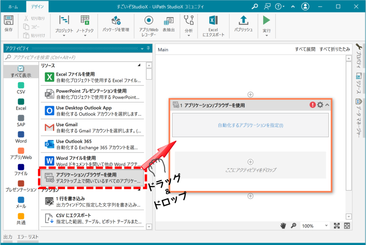Click the Paste (貼り付け) icon
This screenshot has height=245, width=366.
tap(26, 35)
